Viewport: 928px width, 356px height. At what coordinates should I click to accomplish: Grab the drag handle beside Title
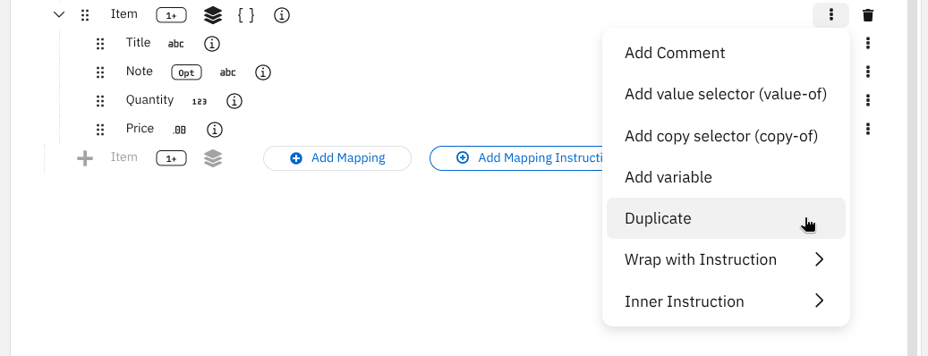coord(100,43)
